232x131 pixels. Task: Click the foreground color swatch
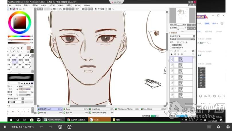[x=29, y=48]
